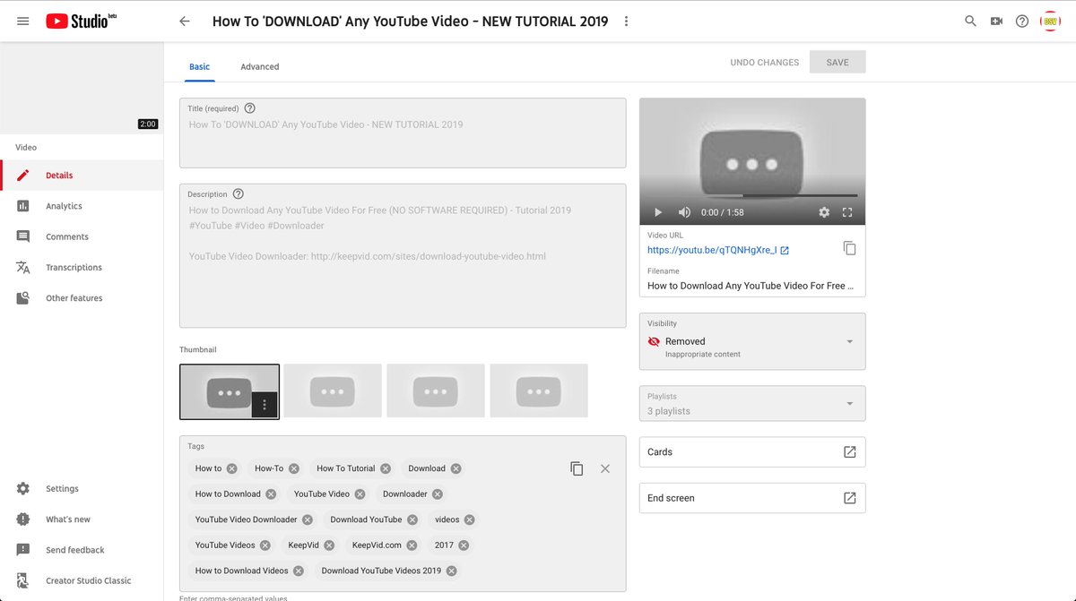Screen dimensions: 1076x601
Task: Clear all tags with X icon
Action: coord(605,468)
